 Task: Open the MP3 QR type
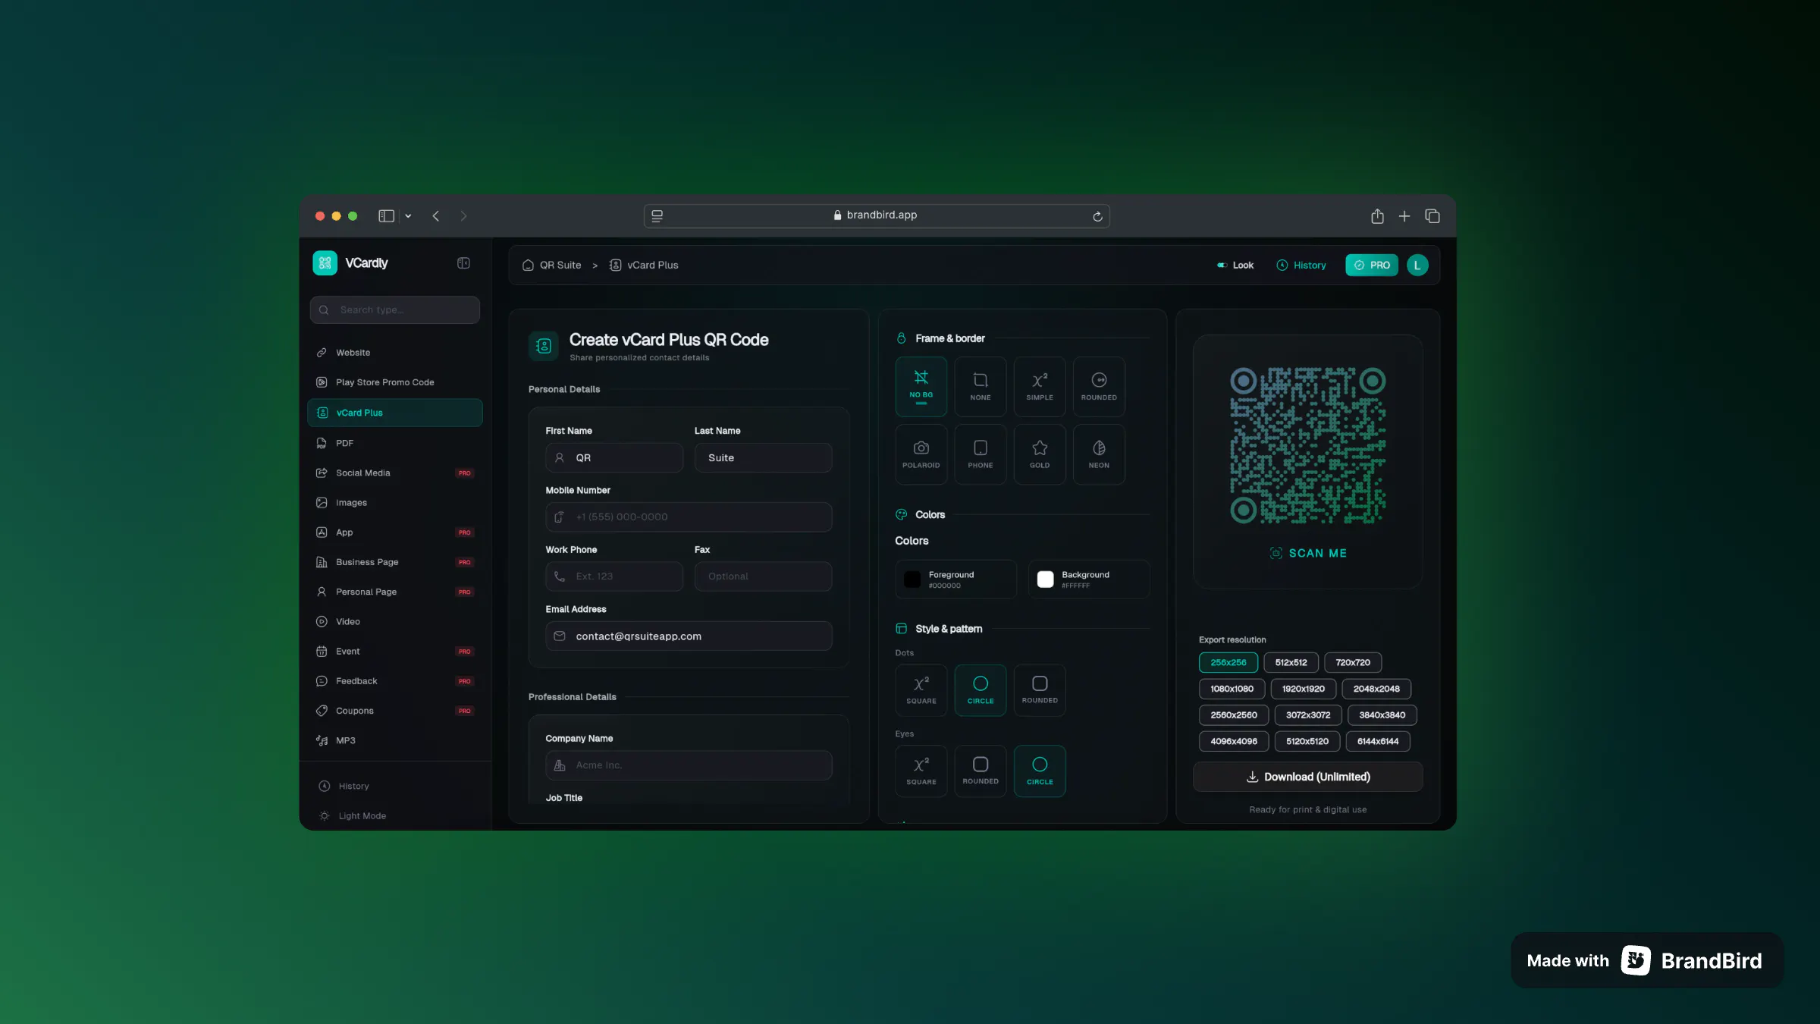[395, 740]
